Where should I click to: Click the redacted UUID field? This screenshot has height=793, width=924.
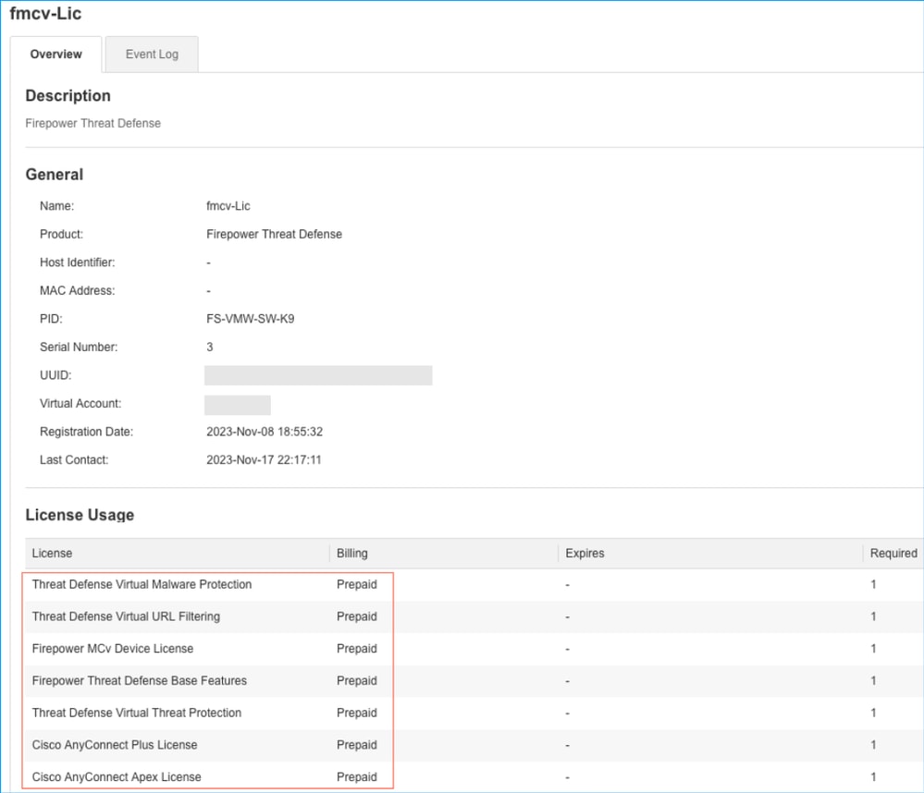click(318, 375)
